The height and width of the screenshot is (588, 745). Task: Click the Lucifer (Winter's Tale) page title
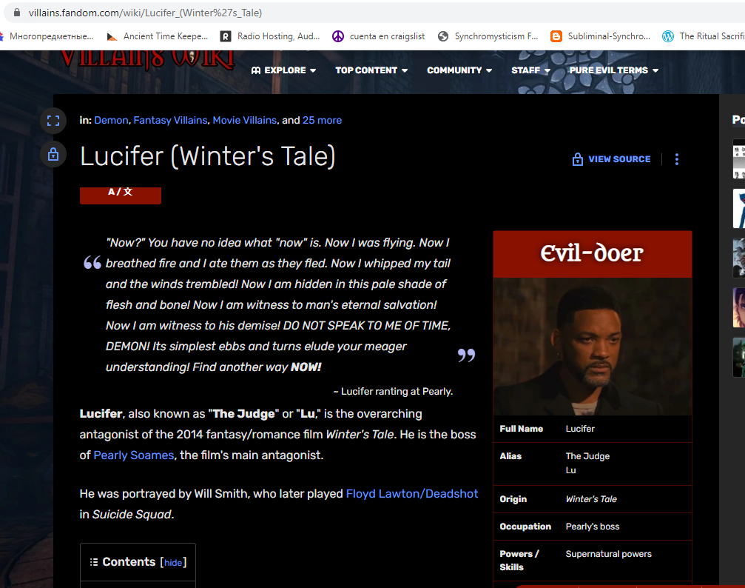[x=208, y=156]
